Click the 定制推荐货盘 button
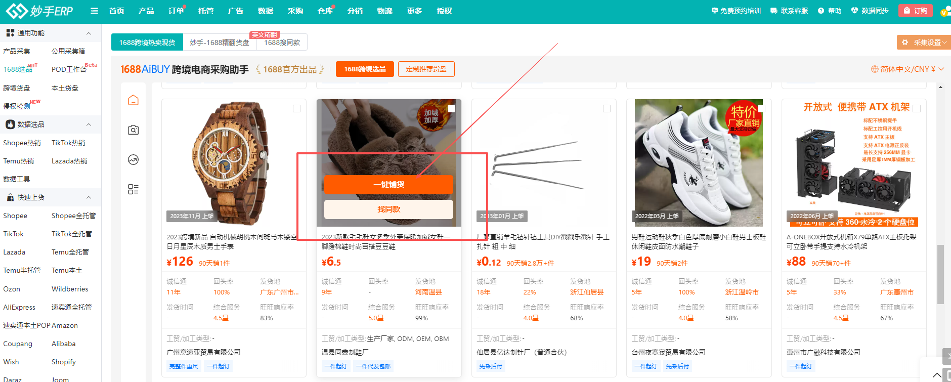The height and width of the screenshot is (382, 951). [426, 69]
